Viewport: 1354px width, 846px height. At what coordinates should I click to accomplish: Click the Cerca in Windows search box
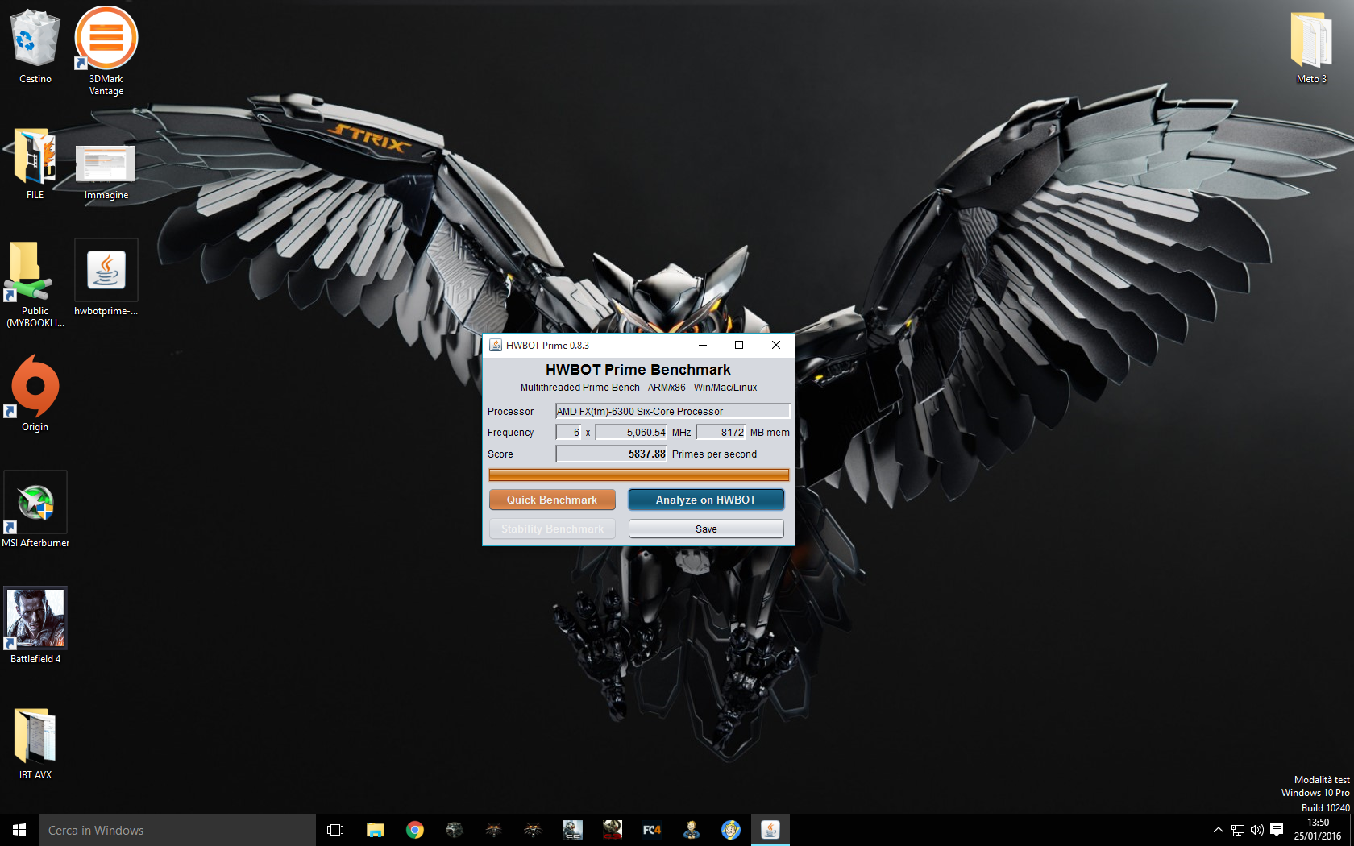coord(177,830)
